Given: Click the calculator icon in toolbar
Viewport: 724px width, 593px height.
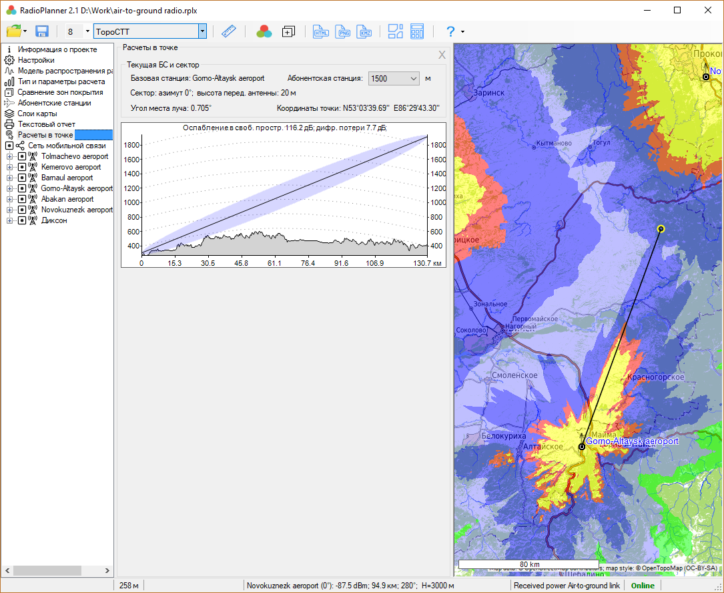Looking at the screenshot, I should [x=417, y=31].
